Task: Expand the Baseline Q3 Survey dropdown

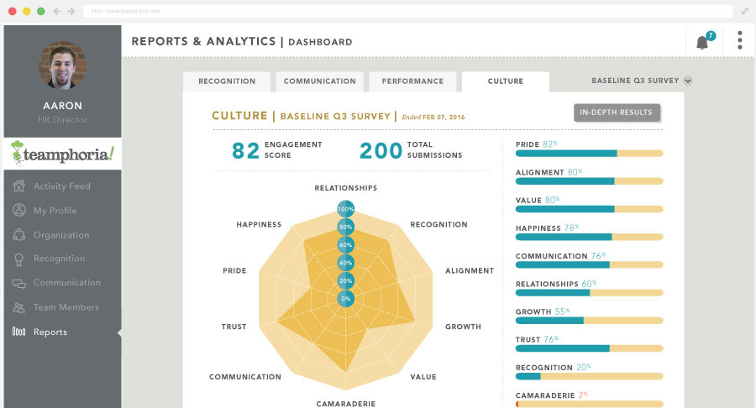Action: click(642, 81)
